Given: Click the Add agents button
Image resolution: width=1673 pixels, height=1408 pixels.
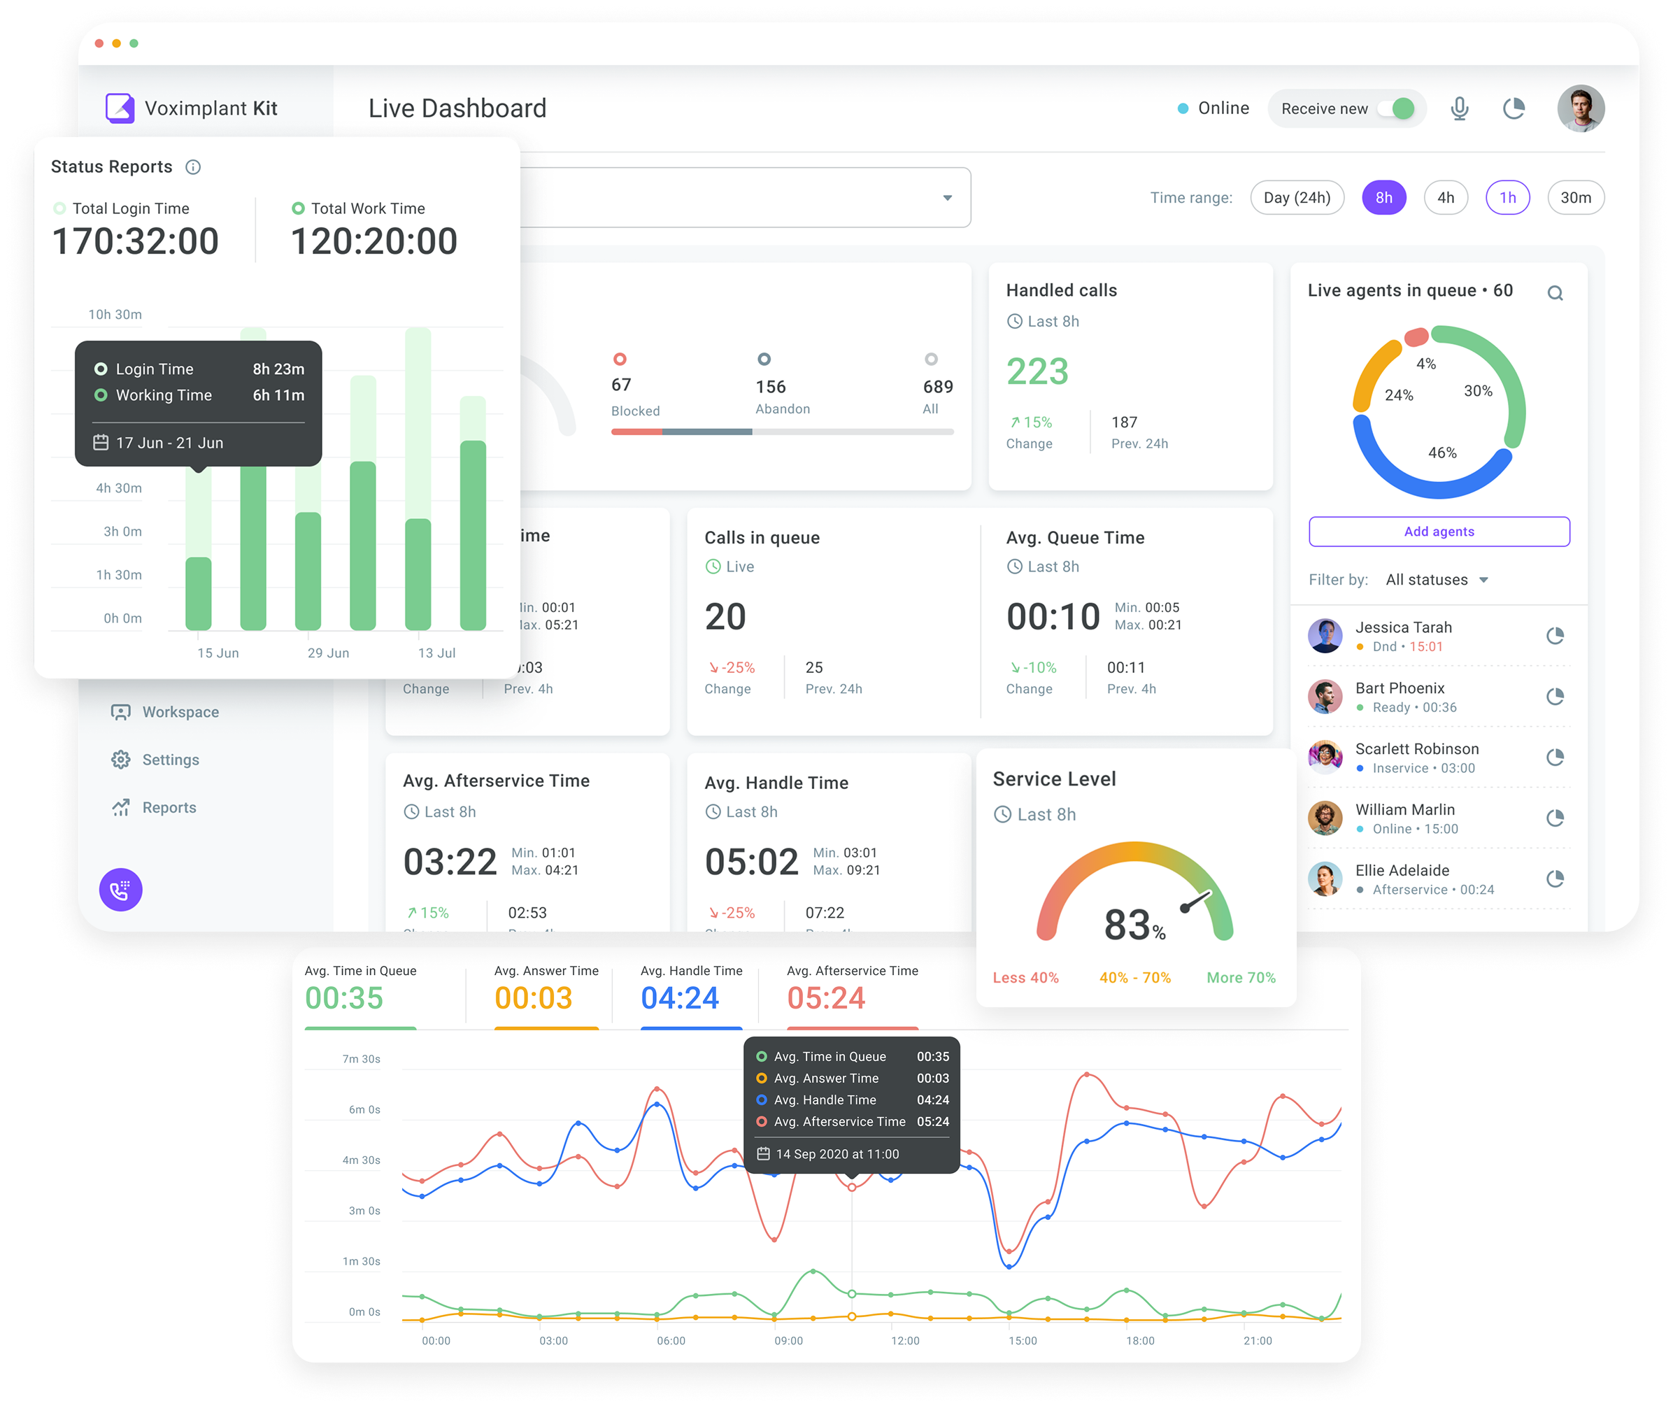Looking at the screenshot, I should 1438,532.
